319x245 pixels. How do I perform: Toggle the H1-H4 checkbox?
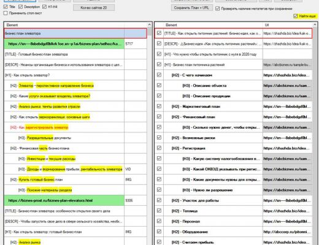pyautogui.click(x=44, y=7)
